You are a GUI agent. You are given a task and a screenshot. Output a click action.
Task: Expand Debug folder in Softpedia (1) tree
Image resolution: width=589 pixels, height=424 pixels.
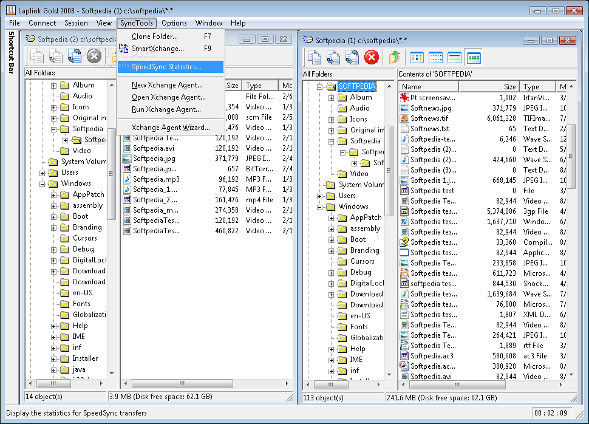(x=331, y=273)
